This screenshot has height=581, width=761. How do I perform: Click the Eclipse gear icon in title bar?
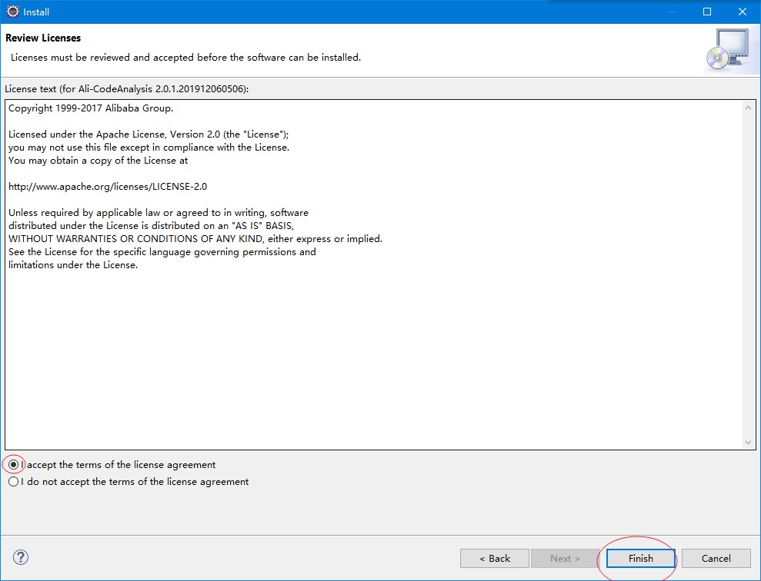point(12,12)
